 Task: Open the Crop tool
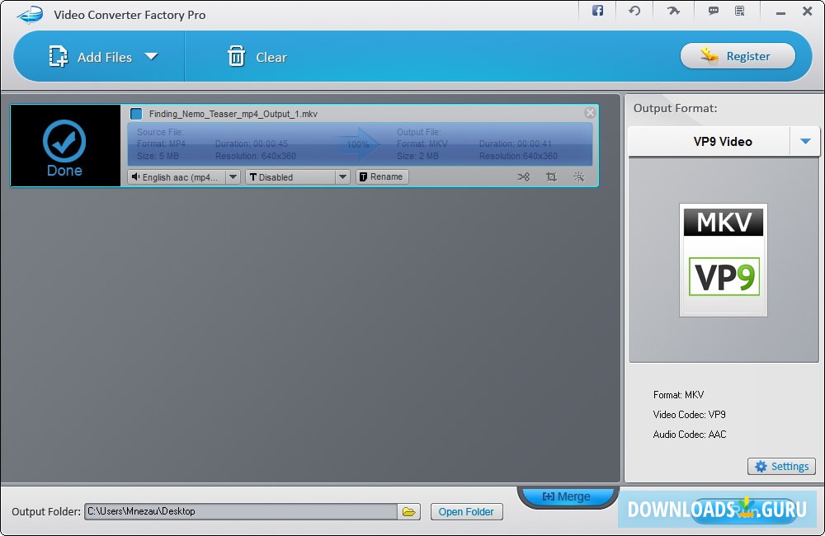coord(551,176)
